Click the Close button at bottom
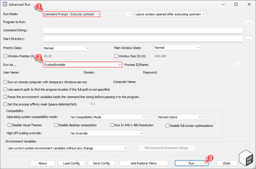 (x=227, y=163)
